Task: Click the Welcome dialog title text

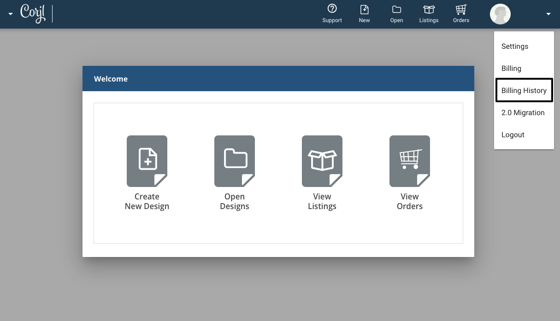Action: (x=111, y=79)
